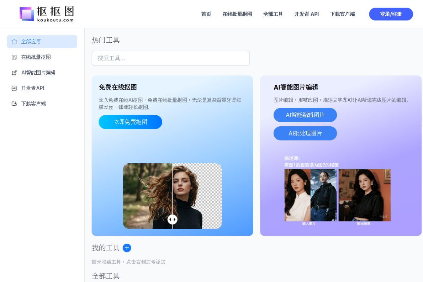Click the before/after comparison slider handle
423x282 pixels.
[x=173, y=220]
